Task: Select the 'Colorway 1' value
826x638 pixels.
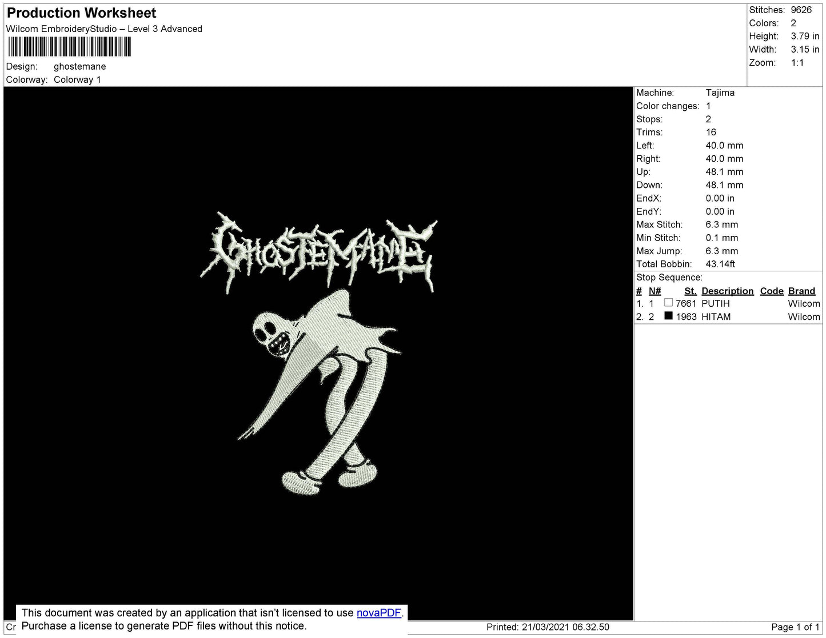Action: pyautogui.click(x=77, y=79)
